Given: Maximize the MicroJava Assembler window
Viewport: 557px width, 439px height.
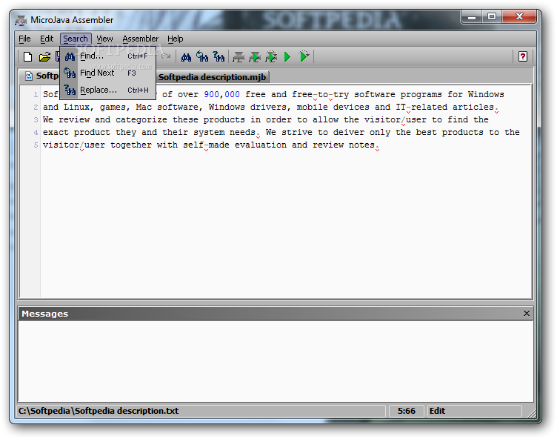Looking at the screenshot, I should [492, 17].
